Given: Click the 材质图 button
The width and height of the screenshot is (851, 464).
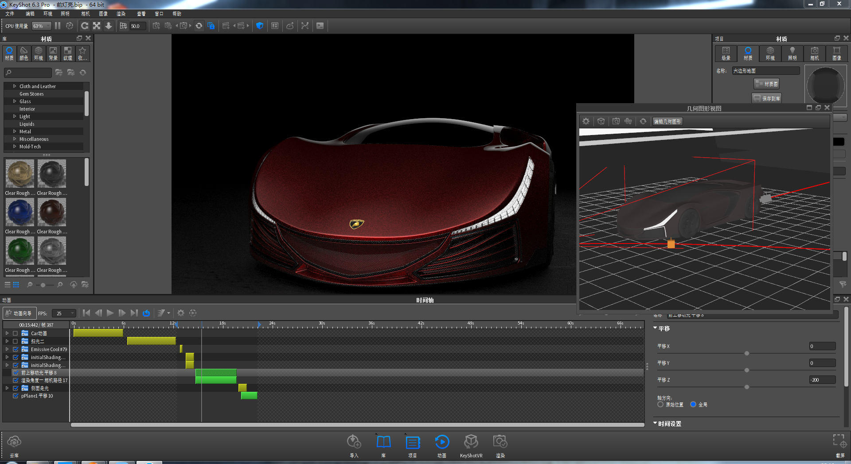Looking at the screenshot, I should 766,83.
